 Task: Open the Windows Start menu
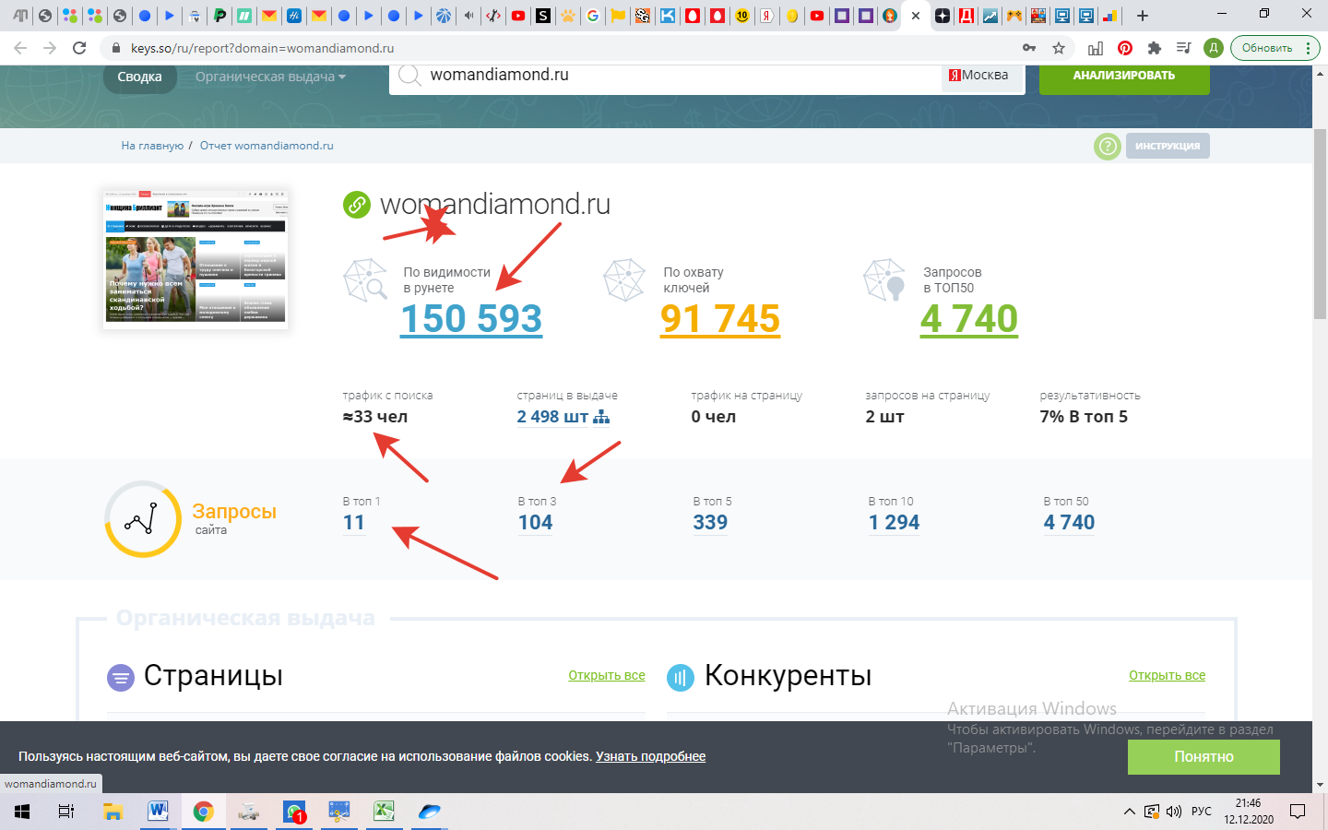click(22, 812)
